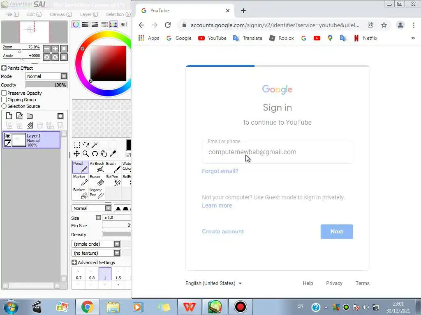This screenshot has height=315, width=421.
Task: Open the brush Size multiplier dropdown
Action: pyautogui.click(x=98, y=218)
